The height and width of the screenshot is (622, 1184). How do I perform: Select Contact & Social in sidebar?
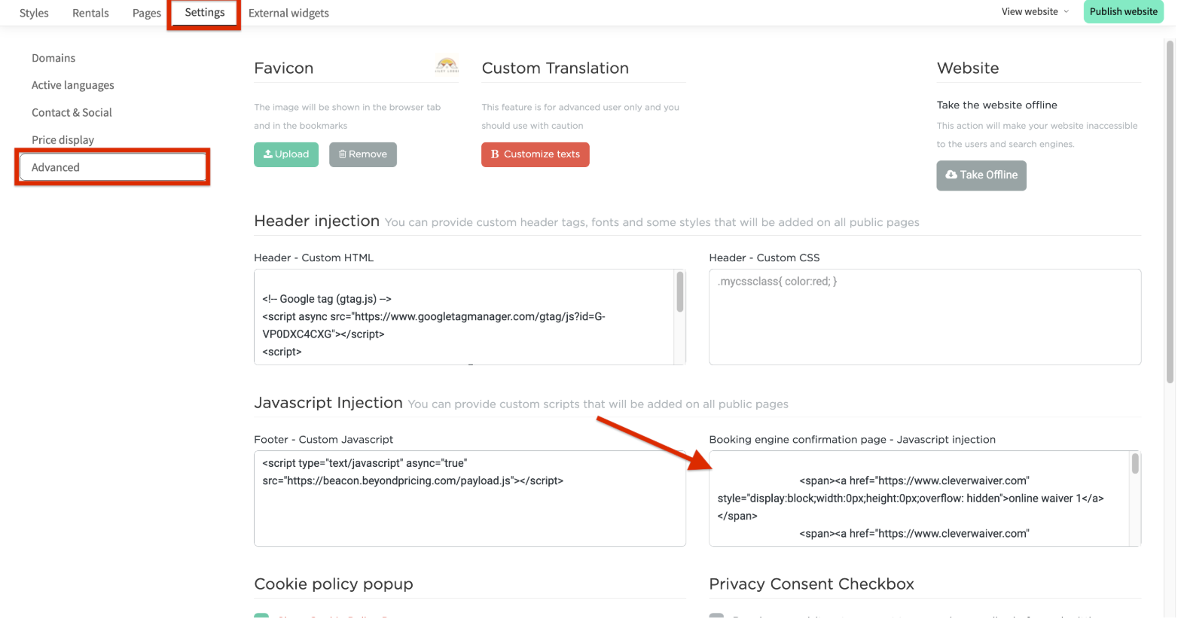tap(72, 112)
